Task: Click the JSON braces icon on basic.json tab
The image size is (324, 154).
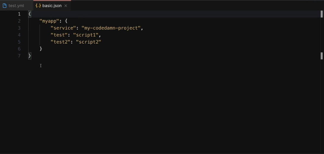Action: click(x=38, y=6)
